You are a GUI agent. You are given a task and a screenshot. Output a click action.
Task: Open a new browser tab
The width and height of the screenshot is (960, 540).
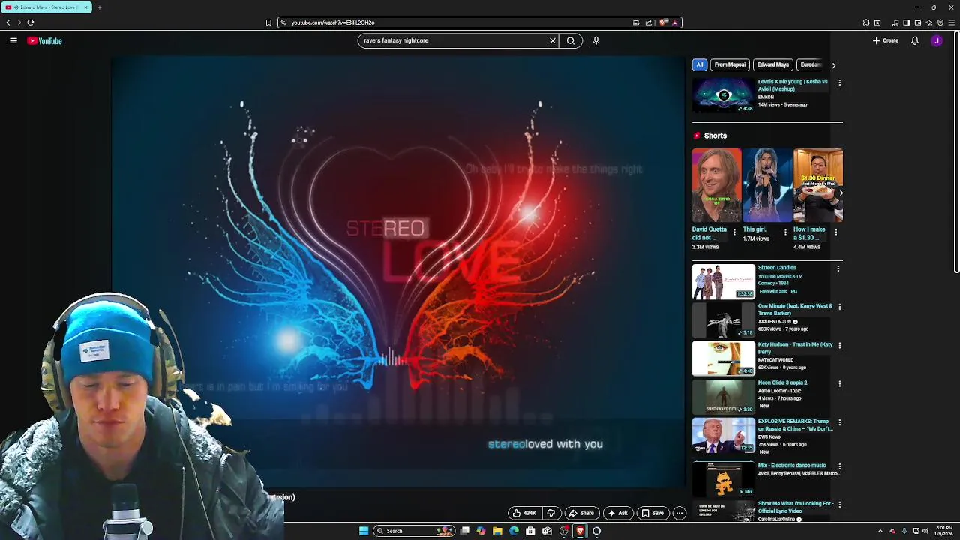pyautogui.click(x=99, y=7)
